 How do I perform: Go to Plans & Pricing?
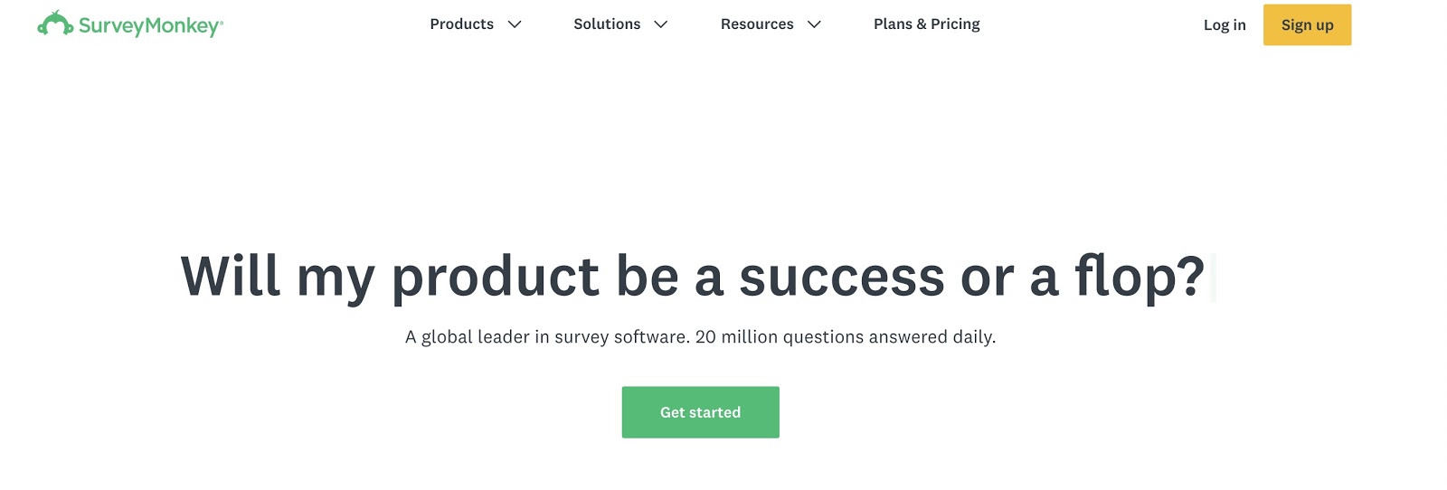coord(926,24)
